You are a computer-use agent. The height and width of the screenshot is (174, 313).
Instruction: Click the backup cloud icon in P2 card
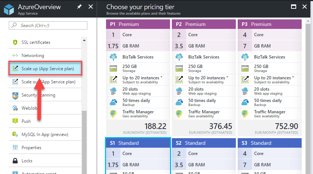coord(179,102)
